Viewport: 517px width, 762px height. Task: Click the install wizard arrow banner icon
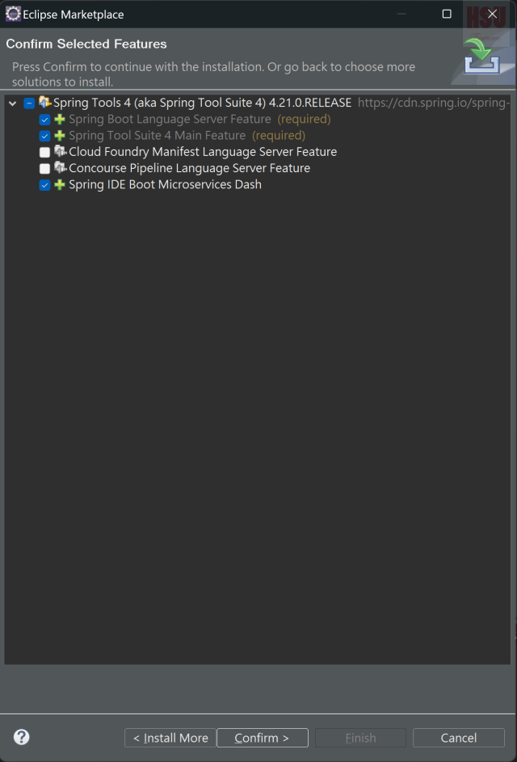(481, 57)
